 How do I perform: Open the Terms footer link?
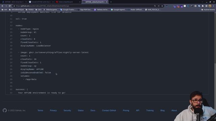tap(40, 111)
